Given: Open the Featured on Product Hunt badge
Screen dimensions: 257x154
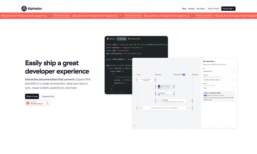Looking at the screenshot, I should pos(38,103).
